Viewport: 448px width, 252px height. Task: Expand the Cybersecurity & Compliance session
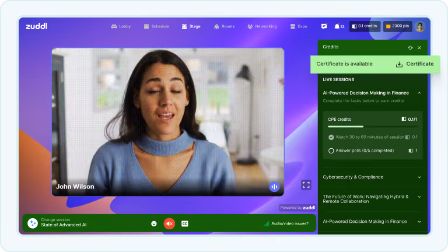419,177
